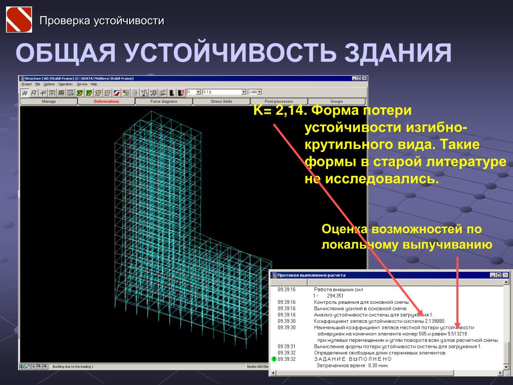Viewport: 513px width, 385px height.
Task: Click the beige plate contour outline icon
Action: 98,93
